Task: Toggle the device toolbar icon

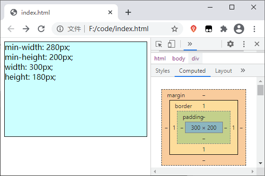Action: point(171,44)
